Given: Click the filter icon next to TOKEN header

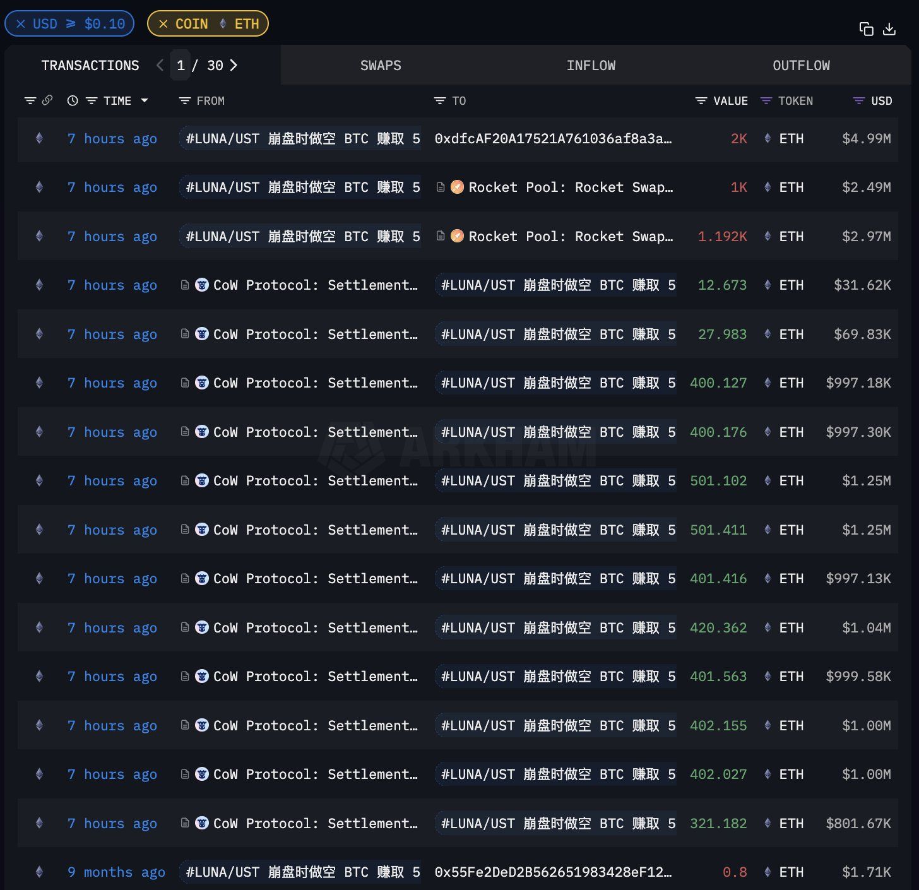Looking at the screenshot, I should point(766,100).
